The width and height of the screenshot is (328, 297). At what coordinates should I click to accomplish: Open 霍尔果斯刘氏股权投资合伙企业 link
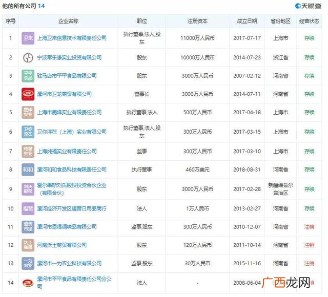tap(72, 189)
